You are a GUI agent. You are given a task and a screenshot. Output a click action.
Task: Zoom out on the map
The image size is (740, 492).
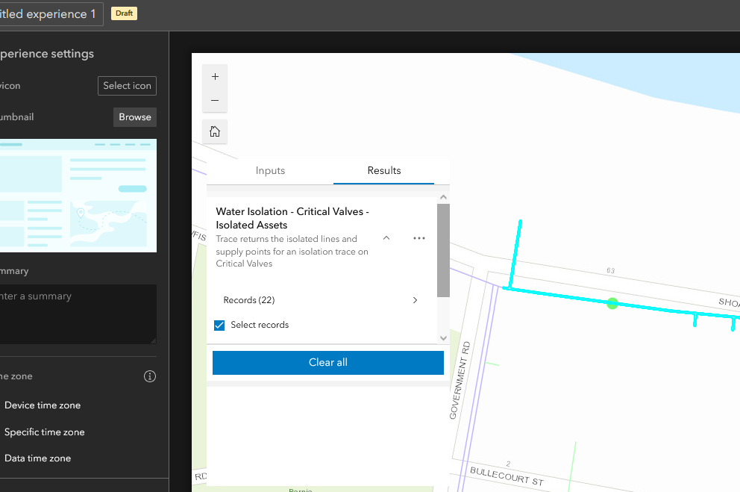pos(215,99)
